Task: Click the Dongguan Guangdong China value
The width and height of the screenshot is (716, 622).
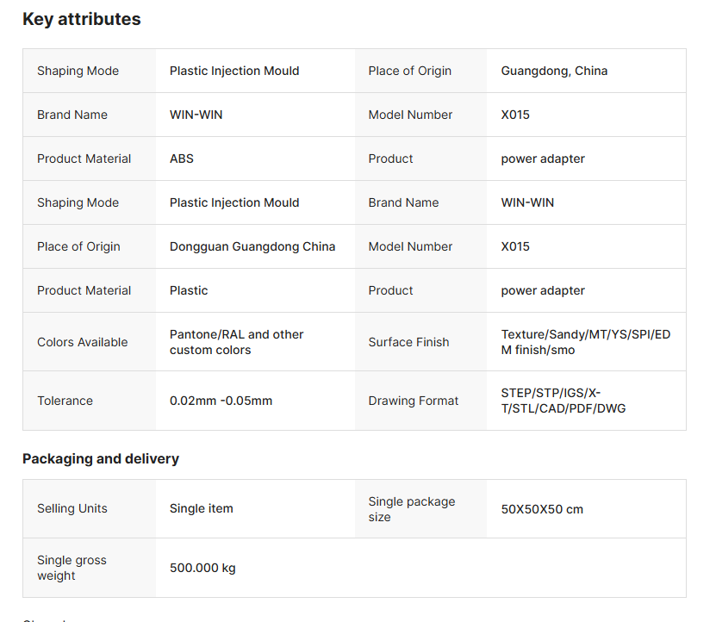Action: pos(252,246)
